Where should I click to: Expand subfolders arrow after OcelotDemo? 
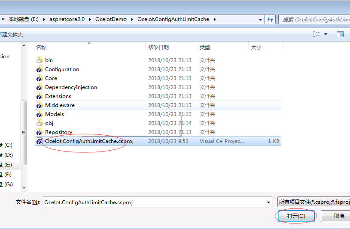coord(132,20)
